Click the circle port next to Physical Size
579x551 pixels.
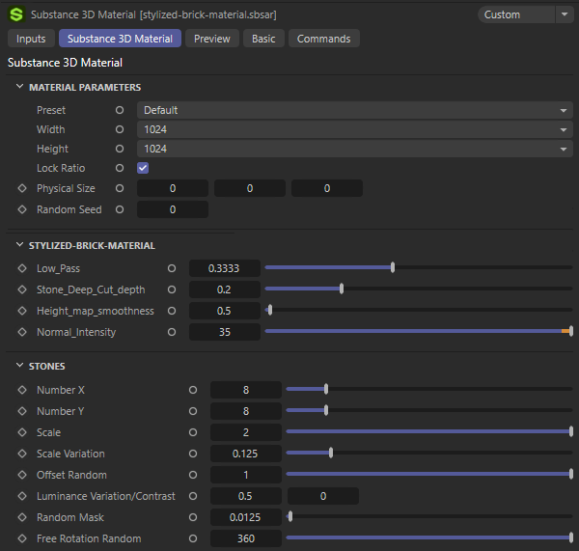tap(120, 188)
